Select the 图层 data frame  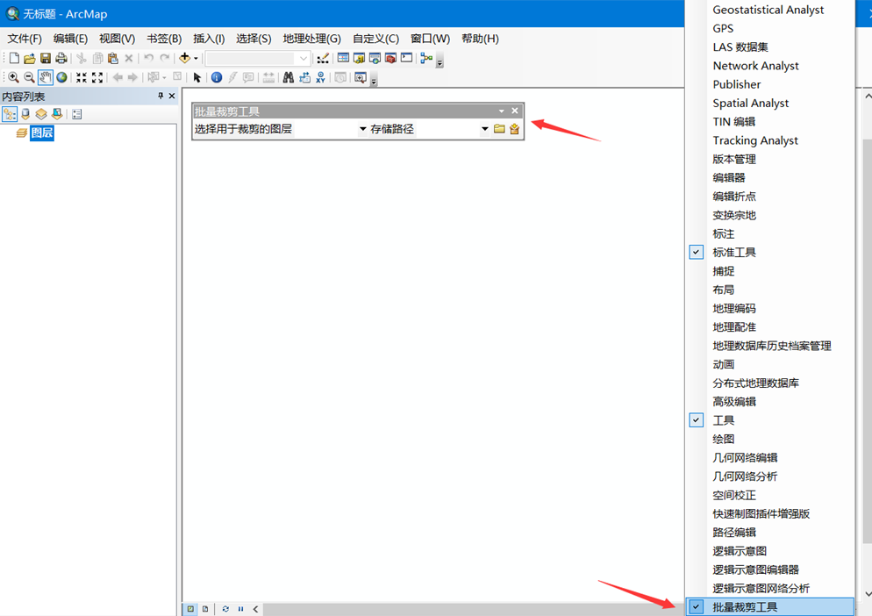coord(42,133)
